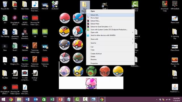Select the Saboten video icon
The width and height of the screenshot is (182, 102).
[x=25, y=47]
